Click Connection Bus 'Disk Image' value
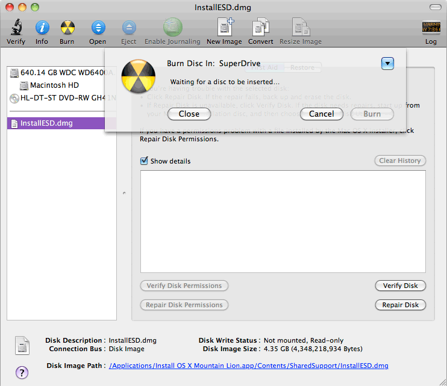This screenshot has height=386, width=447. point(127,349)
